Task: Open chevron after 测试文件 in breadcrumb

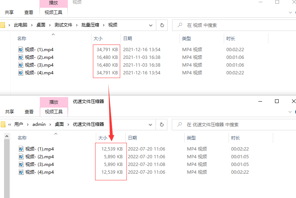Action: pyautogui.click(x=77, y=25)
